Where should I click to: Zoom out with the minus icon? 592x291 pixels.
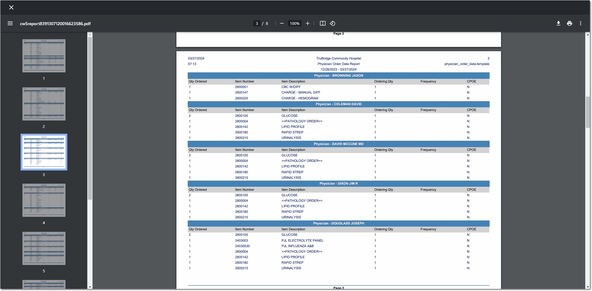282,23
